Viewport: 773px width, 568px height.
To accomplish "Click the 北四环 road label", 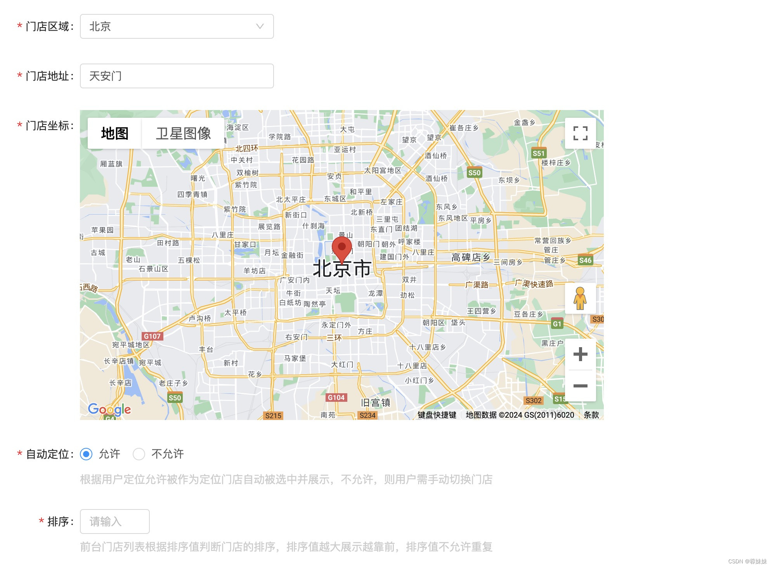I will click(247, 148).
